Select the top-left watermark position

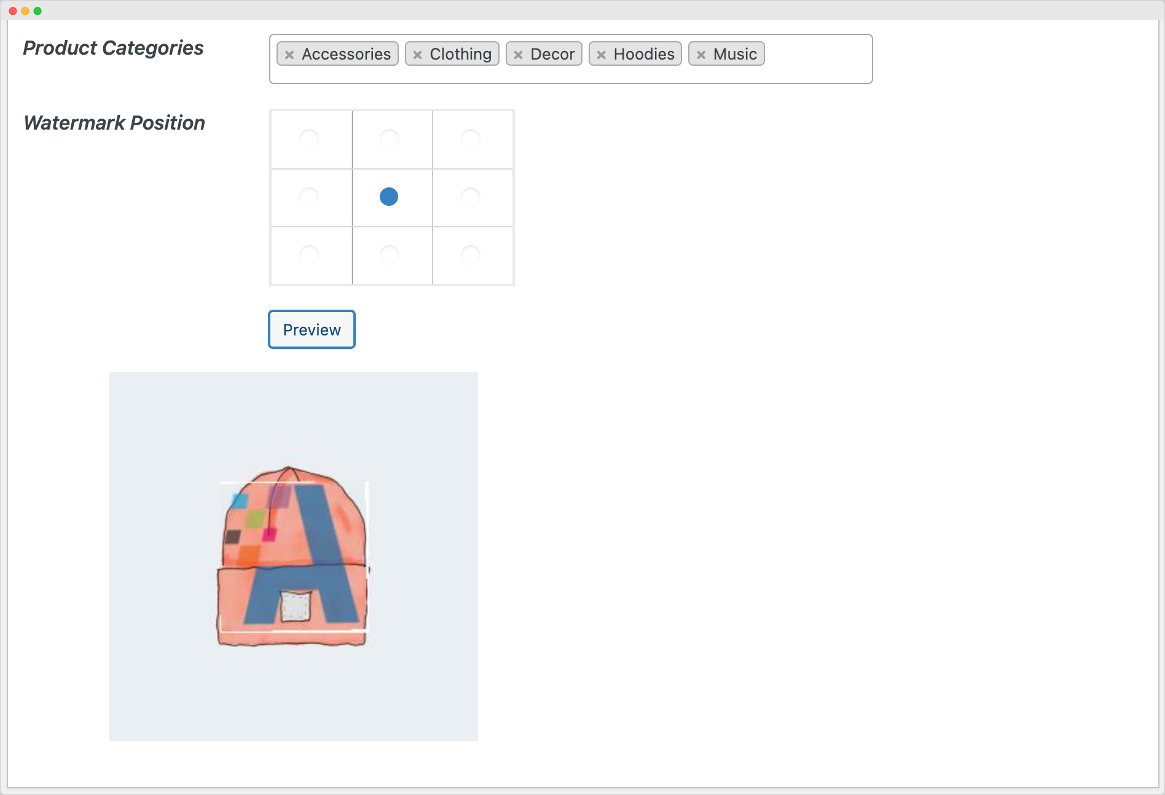pos(310,139)
